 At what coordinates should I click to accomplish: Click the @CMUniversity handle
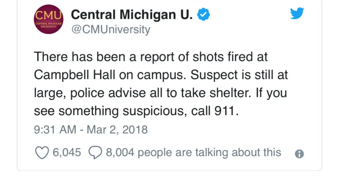[x=111, y=30]
